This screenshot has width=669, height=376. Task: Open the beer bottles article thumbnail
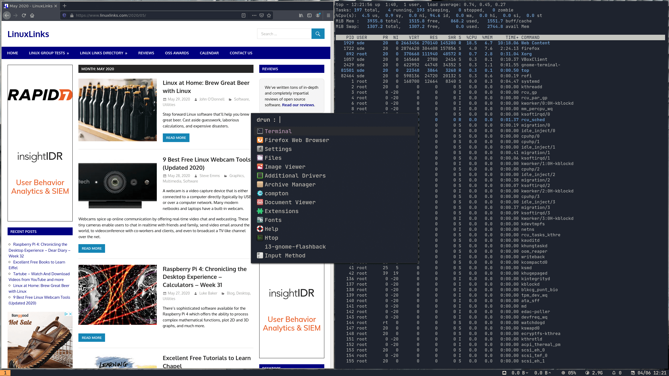[118, 110]
